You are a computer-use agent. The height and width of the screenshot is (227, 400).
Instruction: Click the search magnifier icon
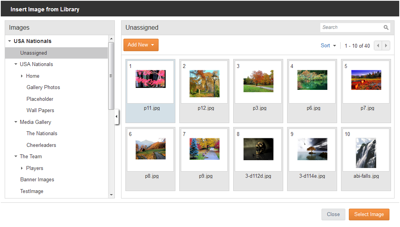point(386,28)
